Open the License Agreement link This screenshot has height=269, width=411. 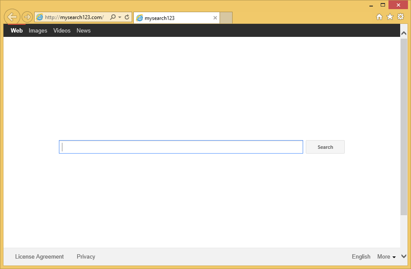click(x=39, y=257)
